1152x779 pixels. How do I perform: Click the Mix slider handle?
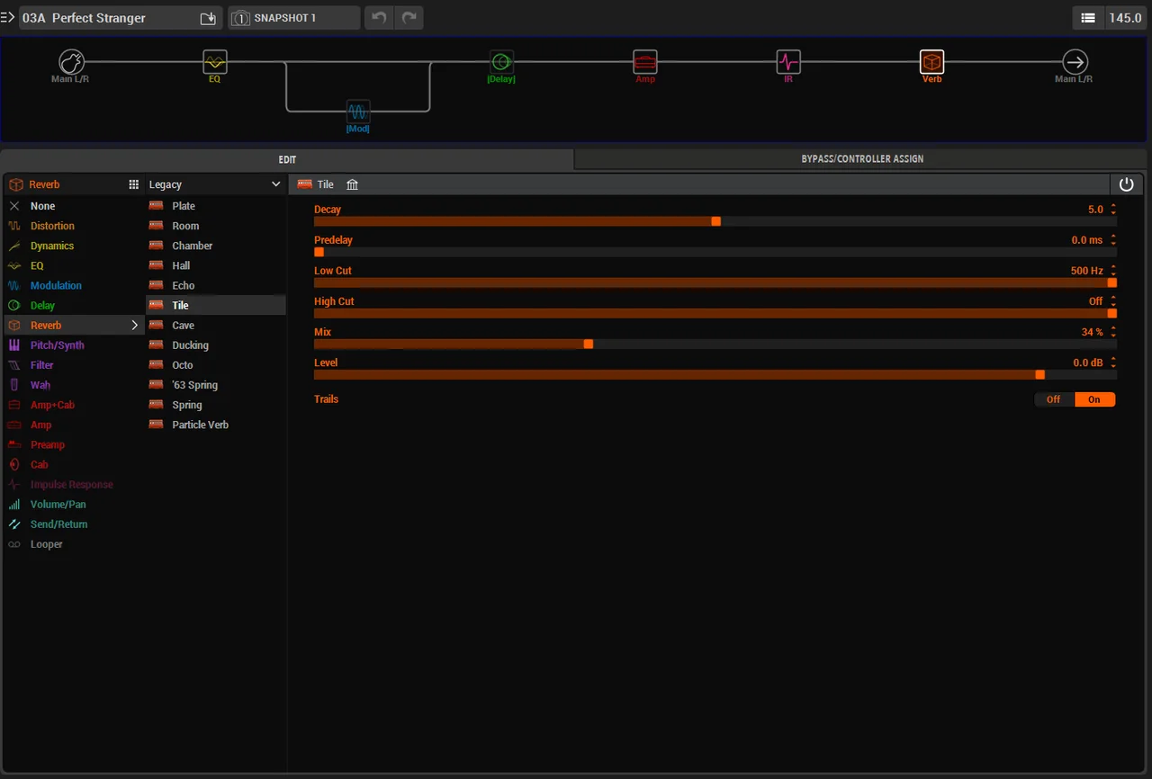(589, 344)
